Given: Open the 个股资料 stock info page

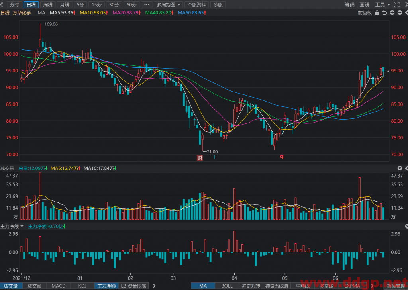Looking at the screenshot, I should pos(197,5).
